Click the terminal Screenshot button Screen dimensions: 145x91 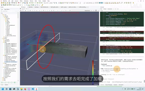[110, 9]
